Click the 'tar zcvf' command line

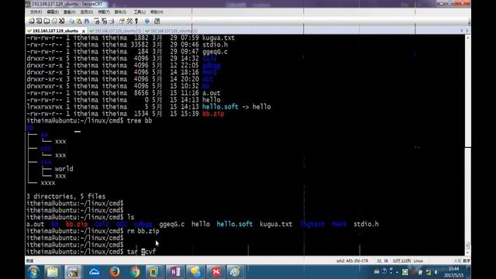(91, 252)
